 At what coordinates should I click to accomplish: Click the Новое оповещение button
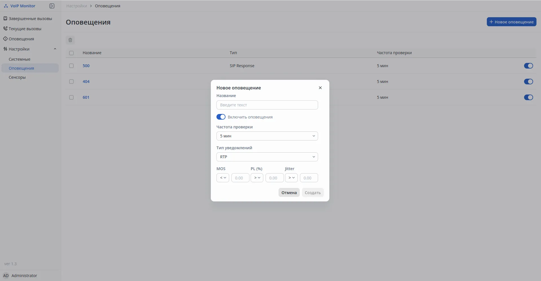pyautogui.click(x=511, y=22)
